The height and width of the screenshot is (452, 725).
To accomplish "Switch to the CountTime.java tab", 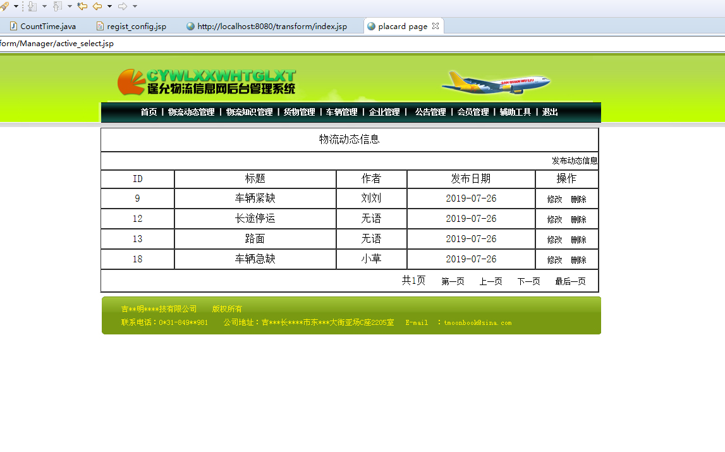I will tap(43, 26).
